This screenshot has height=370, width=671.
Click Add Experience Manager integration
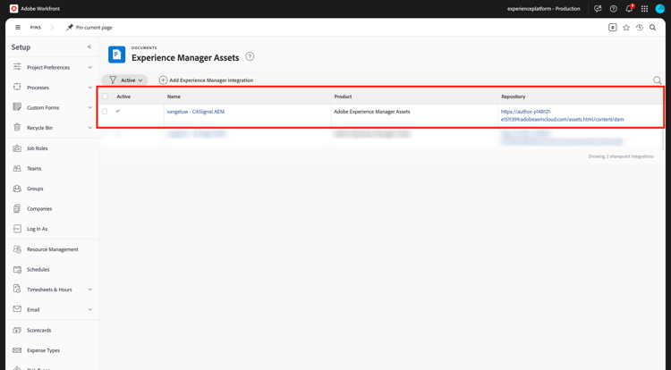click(x=206, y=80)
